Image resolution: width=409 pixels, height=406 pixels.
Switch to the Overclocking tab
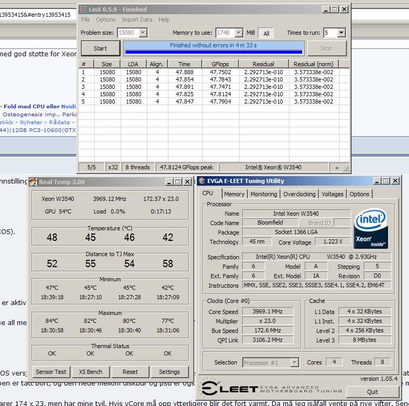[299, 194]
